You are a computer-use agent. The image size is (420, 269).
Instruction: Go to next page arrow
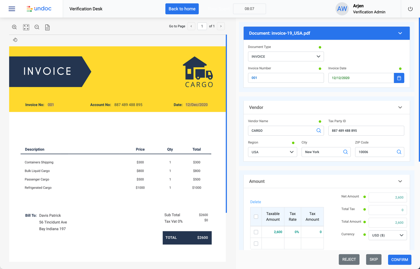click(221, 26)
